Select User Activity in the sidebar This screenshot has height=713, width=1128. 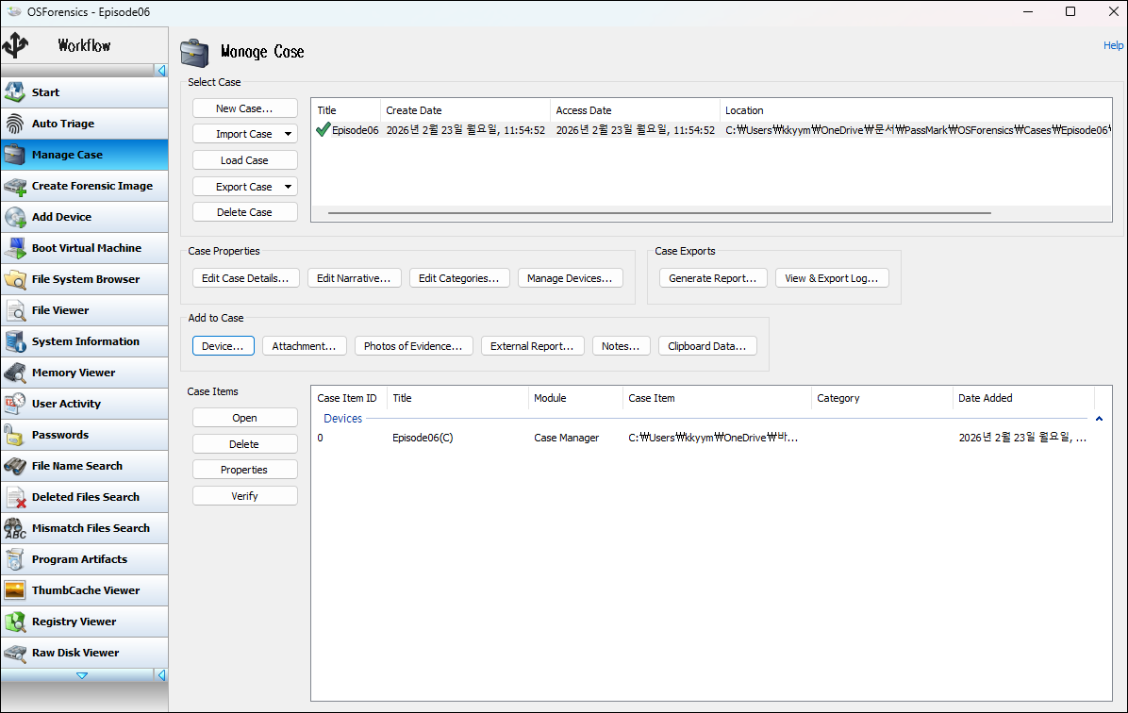tap(85, 404)
